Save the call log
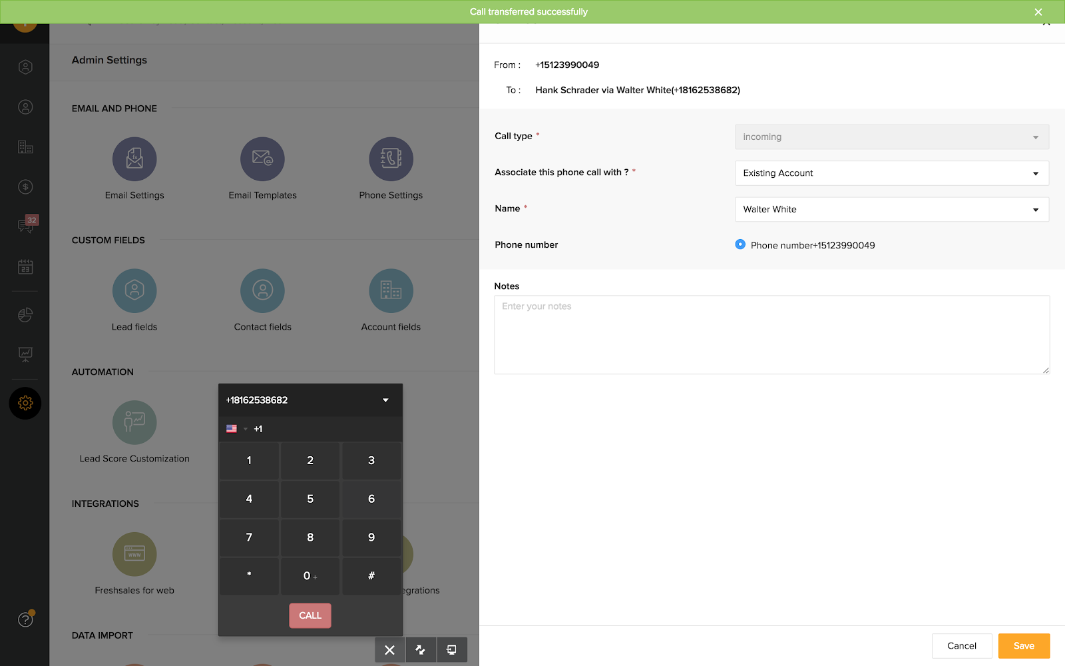Screen dimensions: 1065x666 pos(1024,646)
